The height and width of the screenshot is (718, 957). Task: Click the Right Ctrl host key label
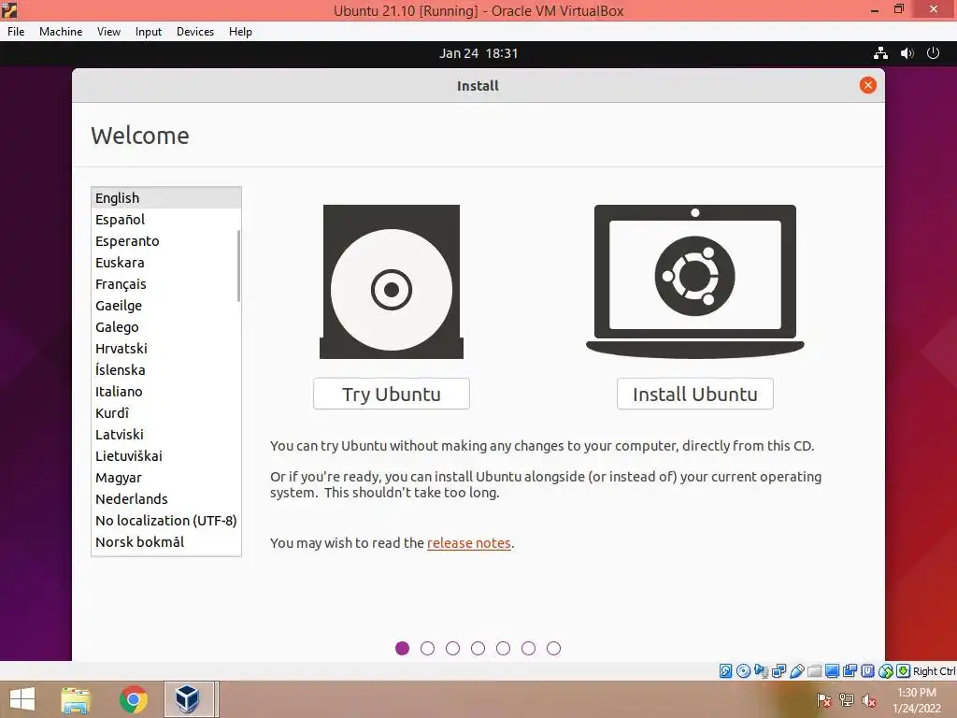point(935,671)
